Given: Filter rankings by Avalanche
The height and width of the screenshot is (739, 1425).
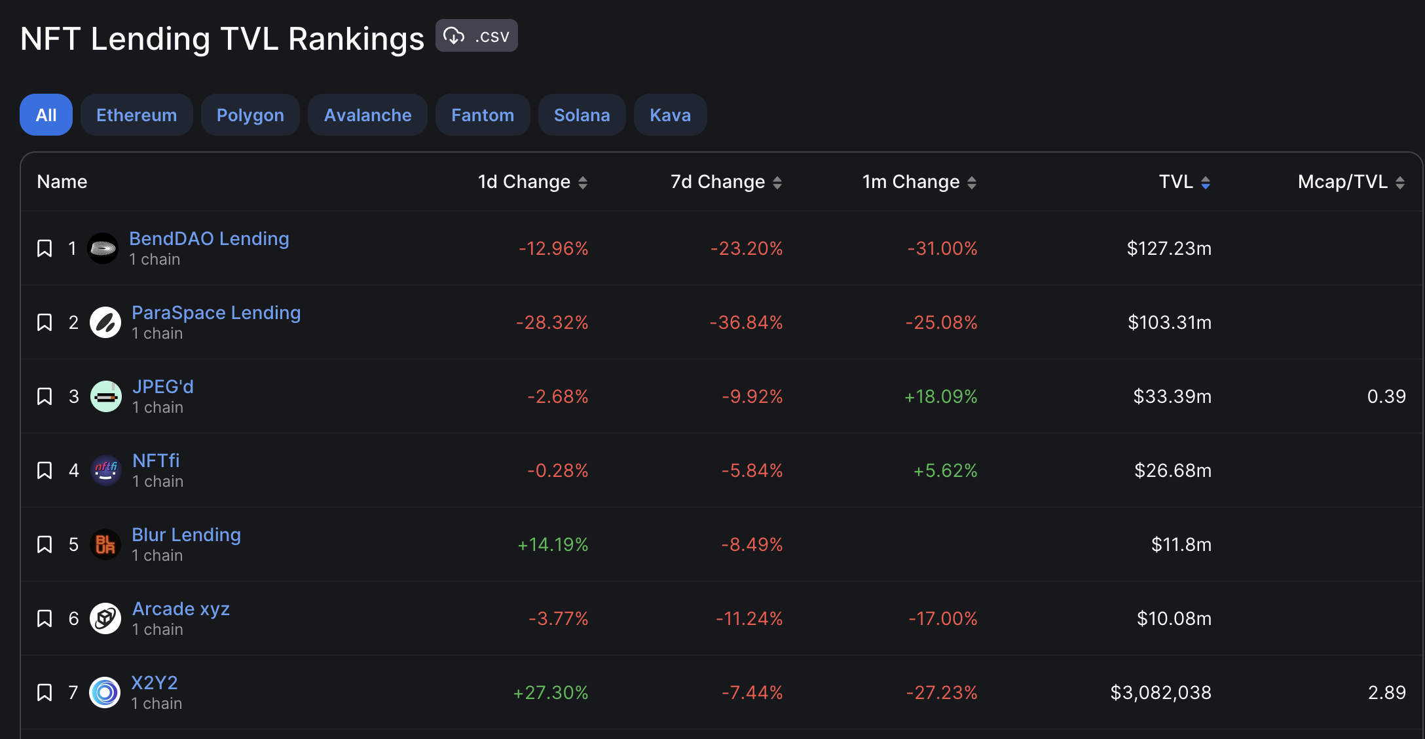Looking at the screenshot, I should [x=367, y=115].
